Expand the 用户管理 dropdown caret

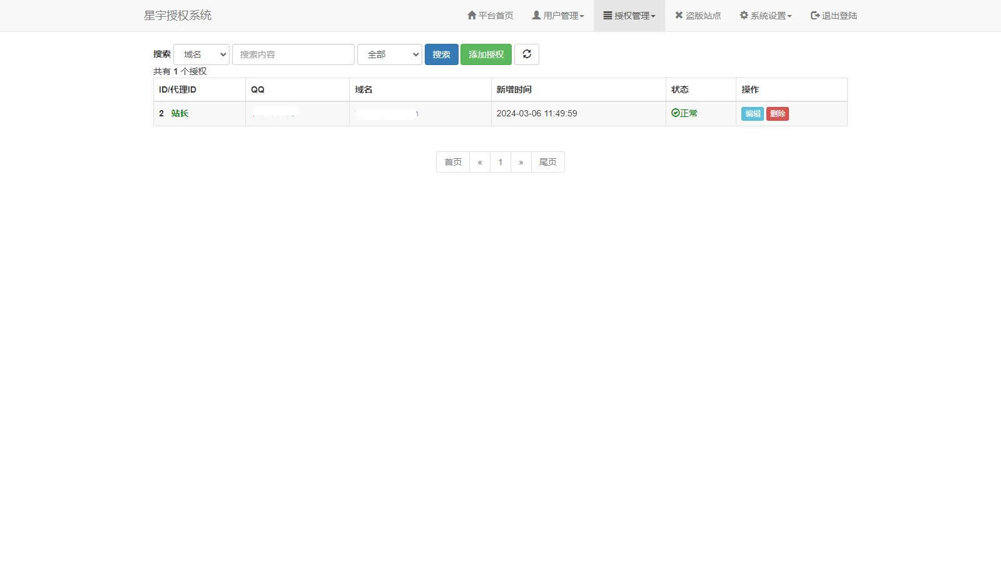click(582, 17)
